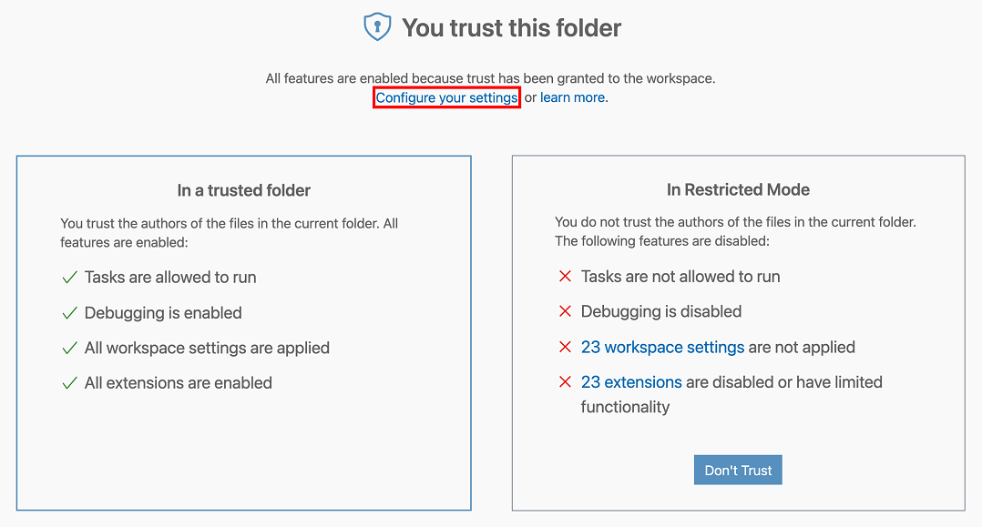The width and height of the screenshot is (982, 527).
Task: Click red X beside "Debugging is disabled"
Action: tap(565, 311)
